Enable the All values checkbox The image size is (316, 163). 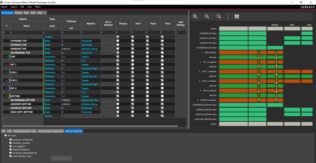pyautogui.click(x=5, y=136)
